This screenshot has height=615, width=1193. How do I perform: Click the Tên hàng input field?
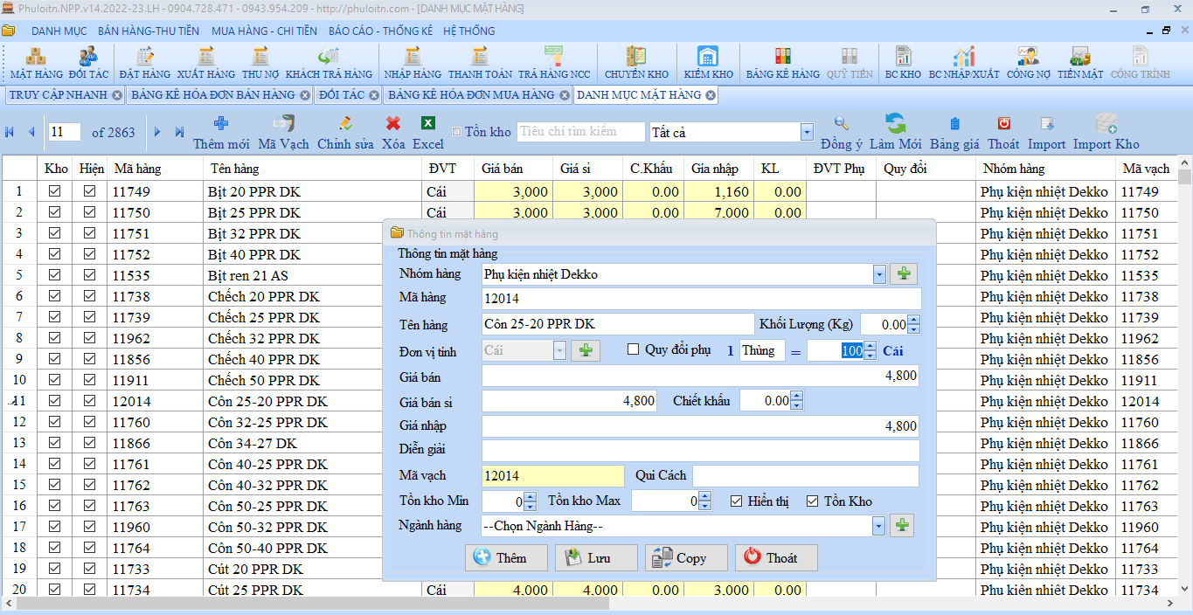pos(617,324)
